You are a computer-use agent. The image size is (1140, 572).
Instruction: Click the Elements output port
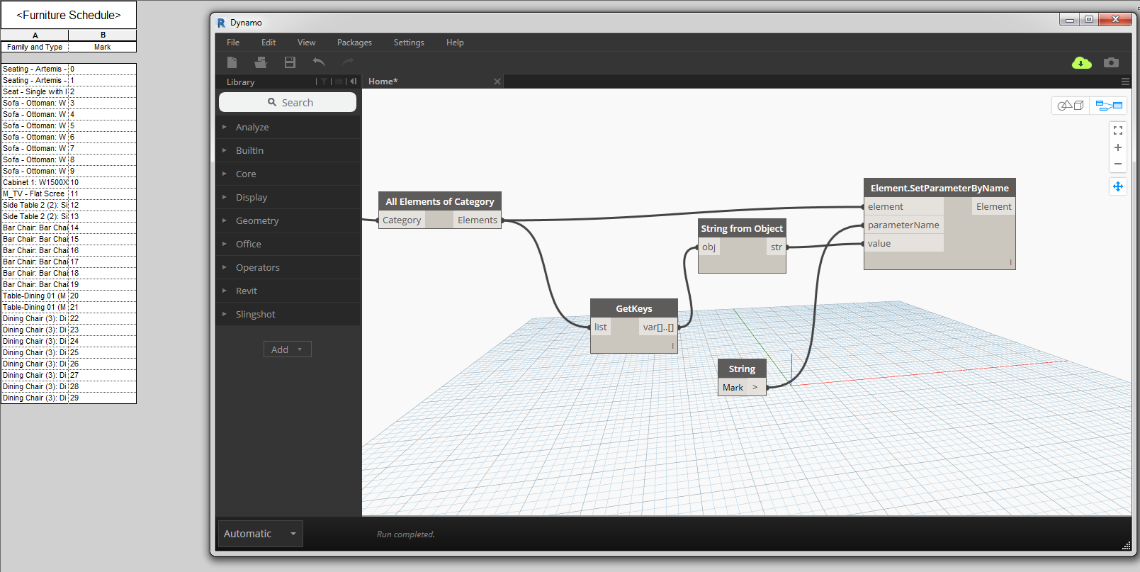[478, 220]
